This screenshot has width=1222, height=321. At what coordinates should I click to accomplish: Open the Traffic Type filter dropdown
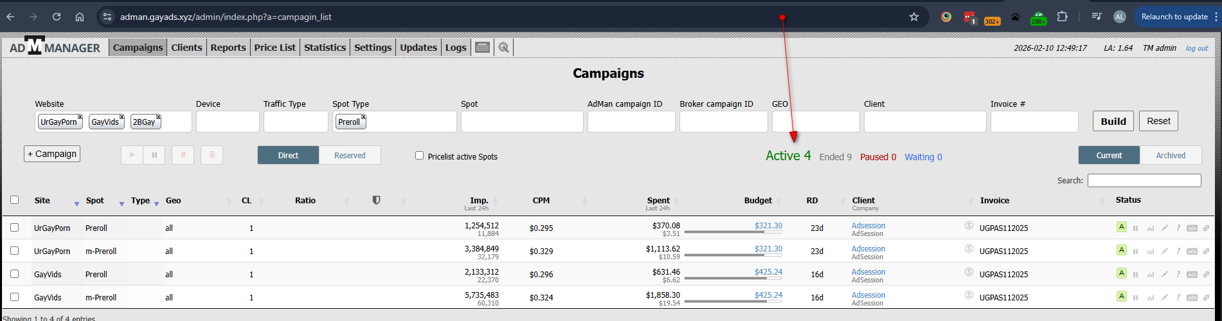(x=296, y=122)
